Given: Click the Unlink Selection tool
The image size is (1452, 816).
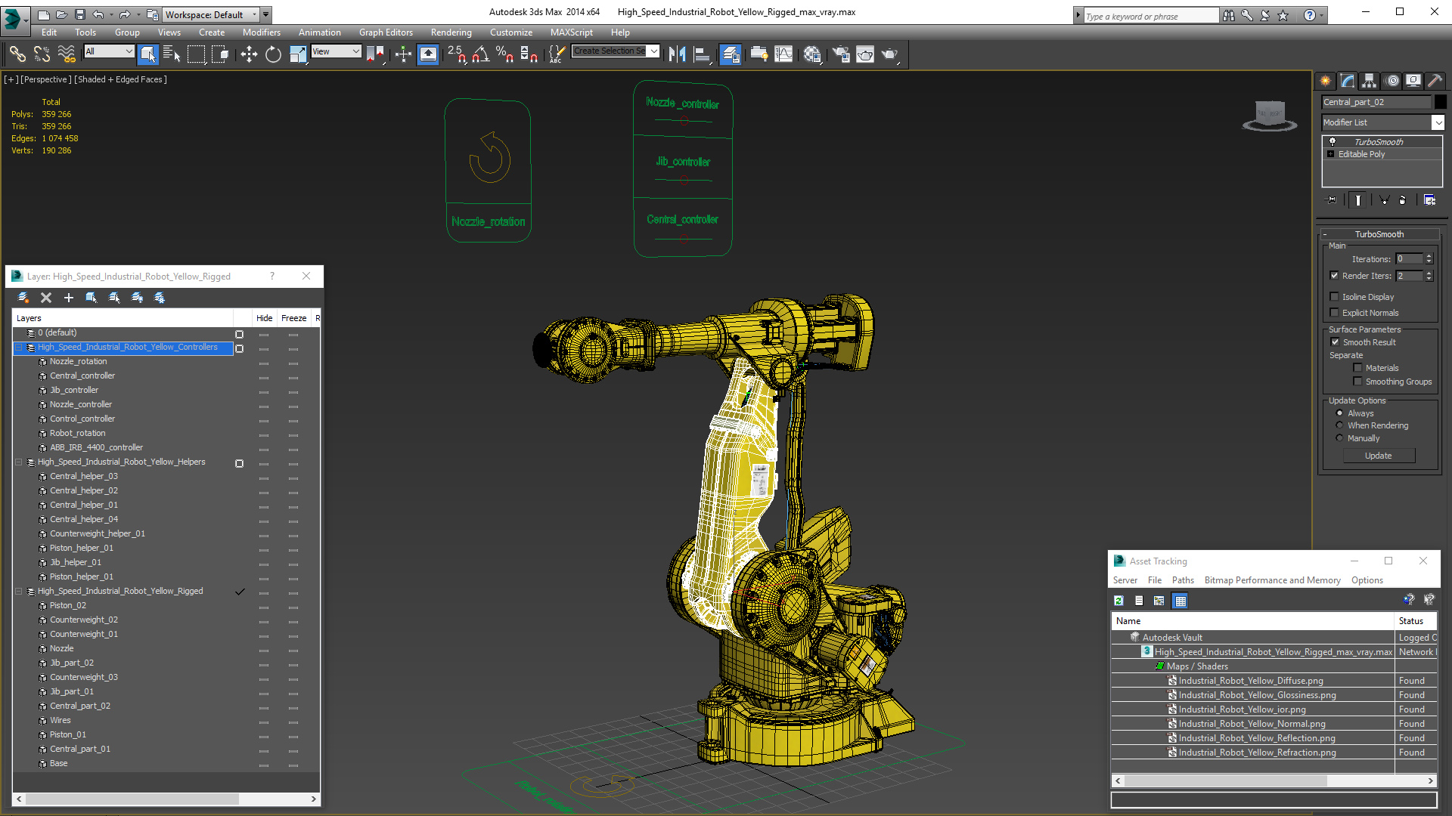Looking at the screenshot, I should coord(42,54).
